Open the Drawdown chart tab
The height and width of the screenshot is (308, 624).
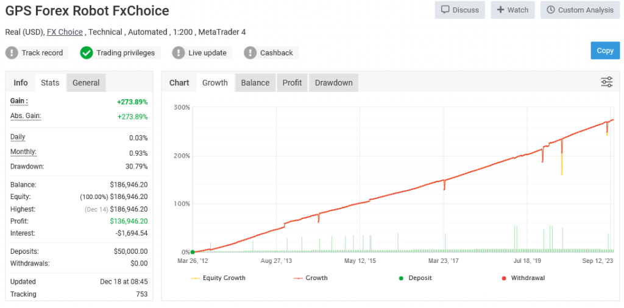(x=333, y=83)
